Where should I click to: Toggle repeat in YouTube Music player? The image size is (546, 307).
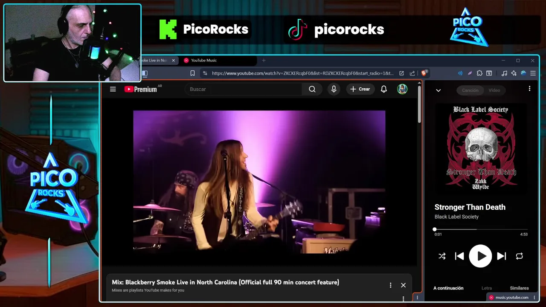point(519,256)
